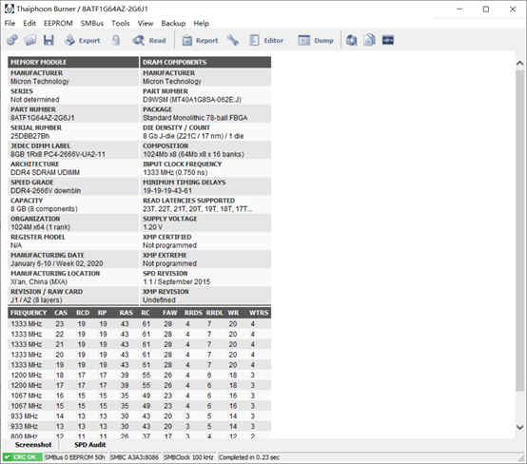
Task: Open the SPD Editor from toolbar
Action: (x=266, y=40)
